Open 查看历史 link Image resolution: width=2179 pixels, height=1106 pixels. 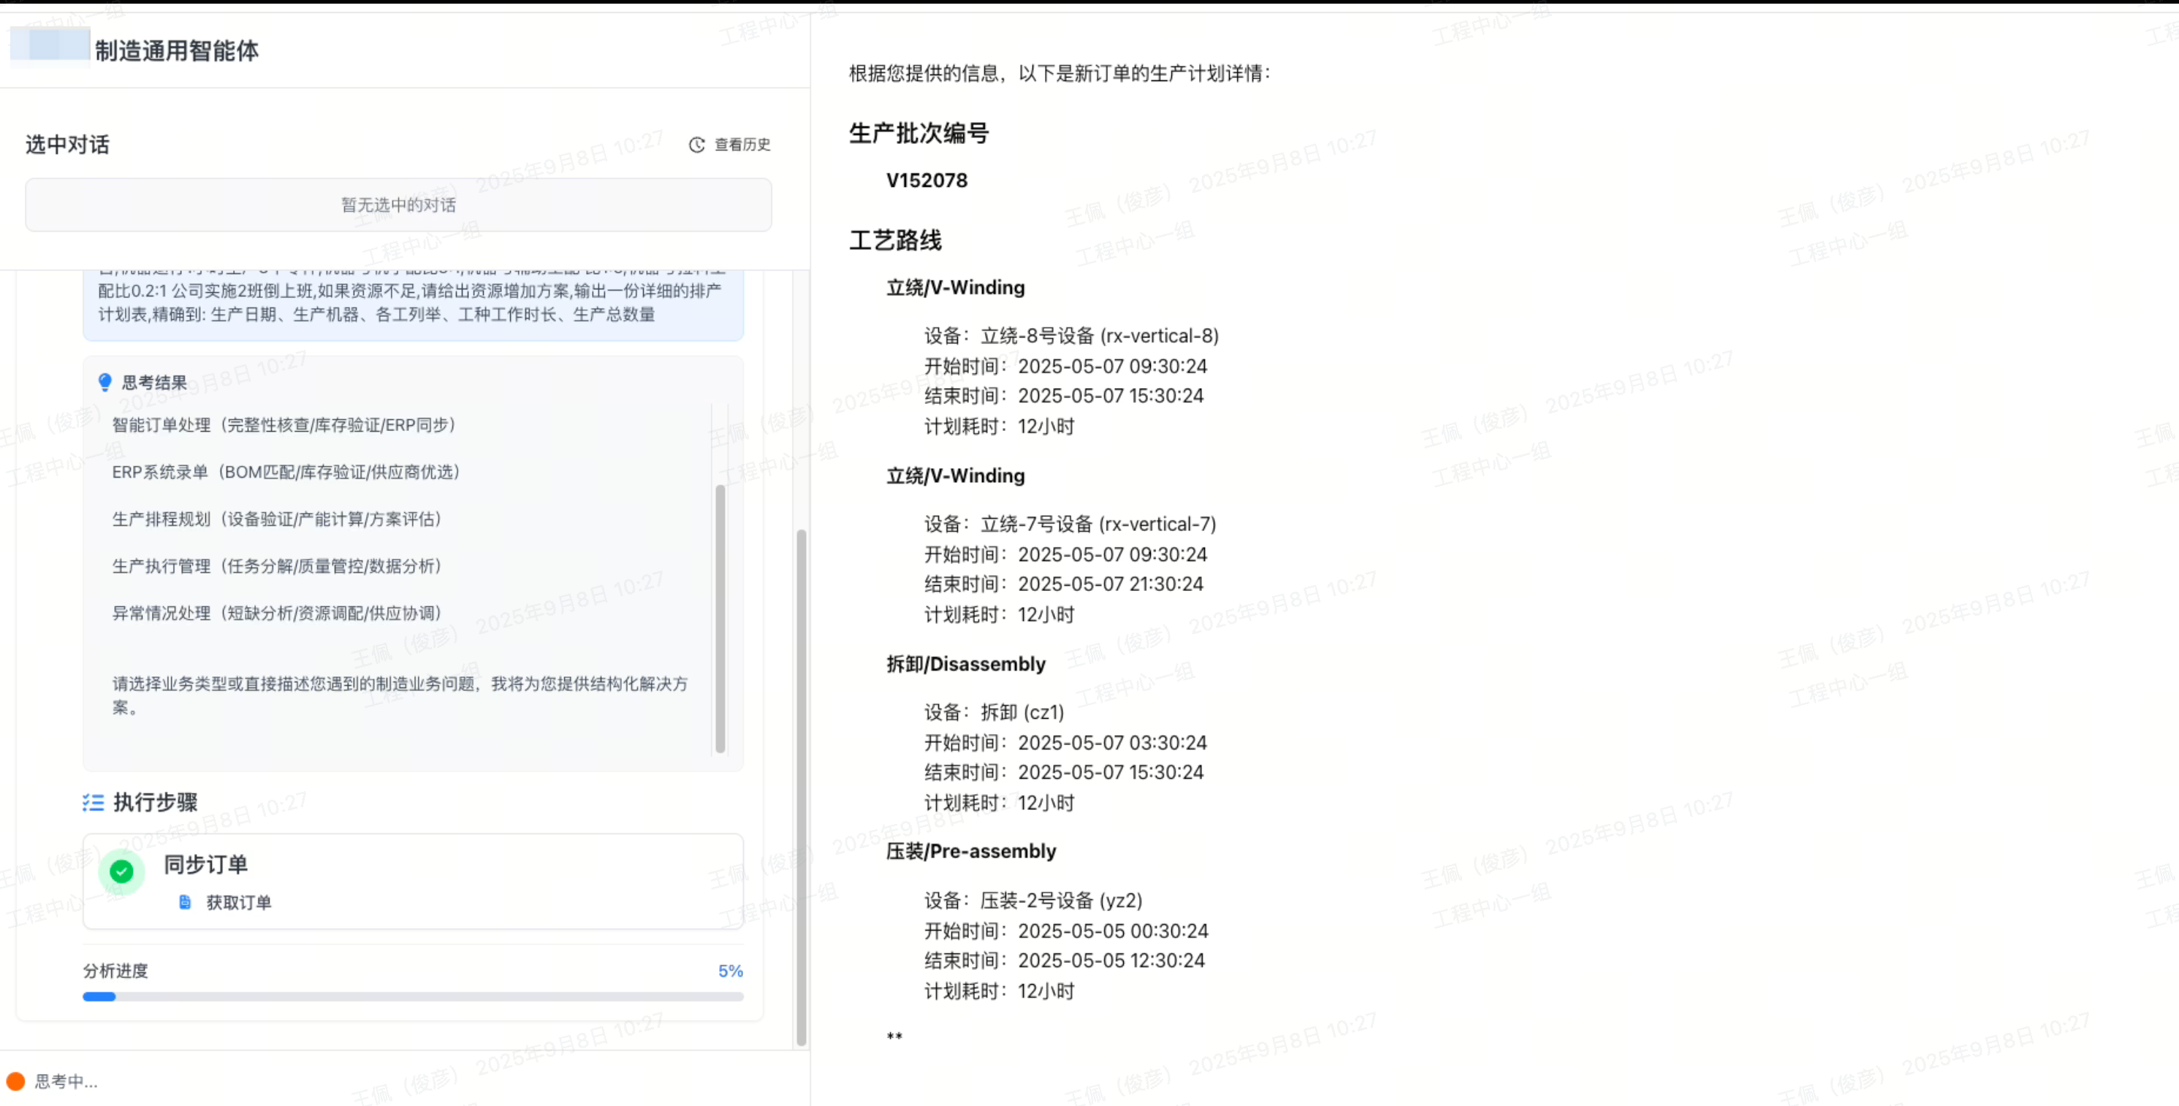[742, 145]
